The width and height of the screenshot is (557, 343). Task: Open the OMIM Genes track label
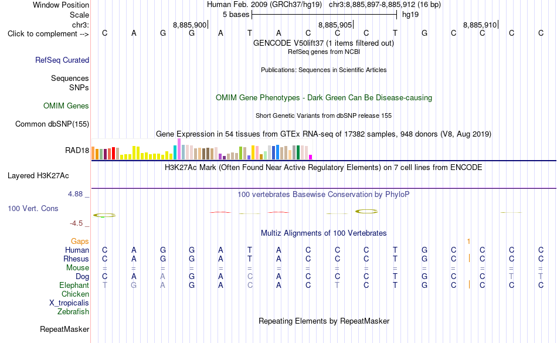(66, 106)
